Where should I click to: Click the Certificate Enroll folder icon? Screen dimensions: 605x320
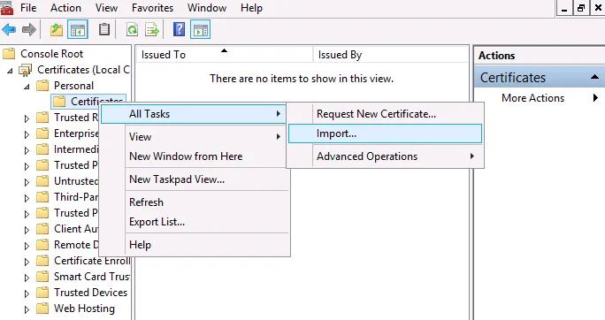[42, 261]
